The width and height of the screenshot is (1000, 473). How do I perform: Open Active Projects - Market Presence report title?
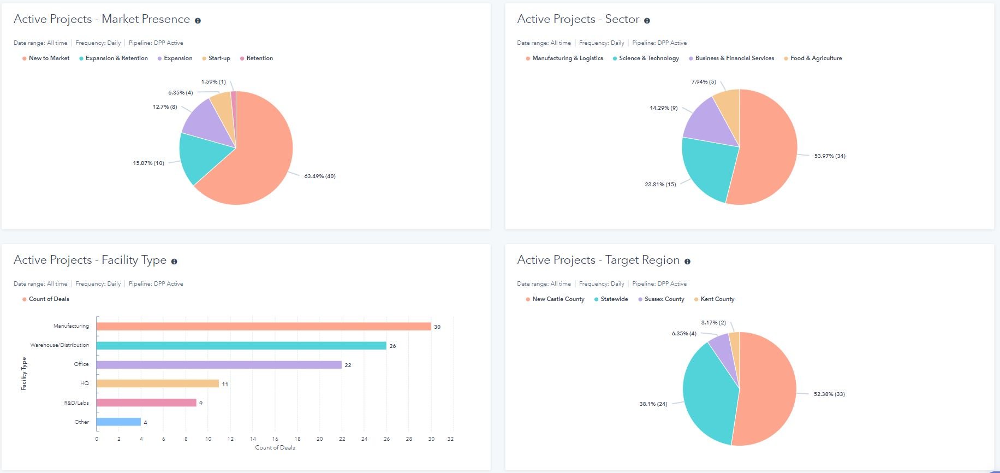click(x=102, y=19)
